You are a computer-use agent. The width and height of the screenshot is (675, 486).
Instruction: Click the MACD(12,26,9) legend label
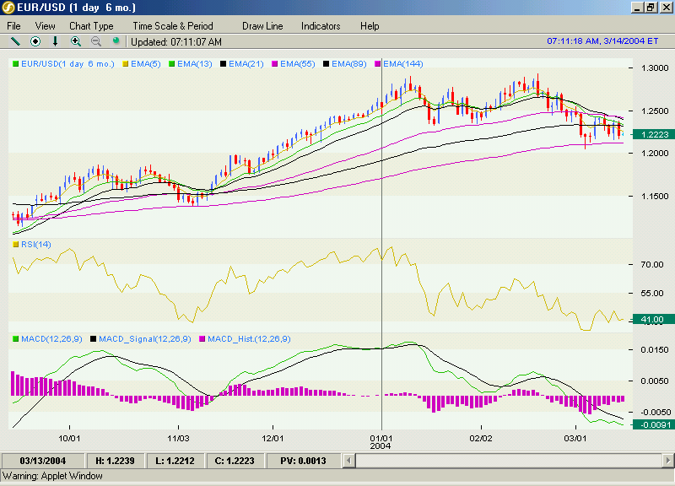pos(51,339)
